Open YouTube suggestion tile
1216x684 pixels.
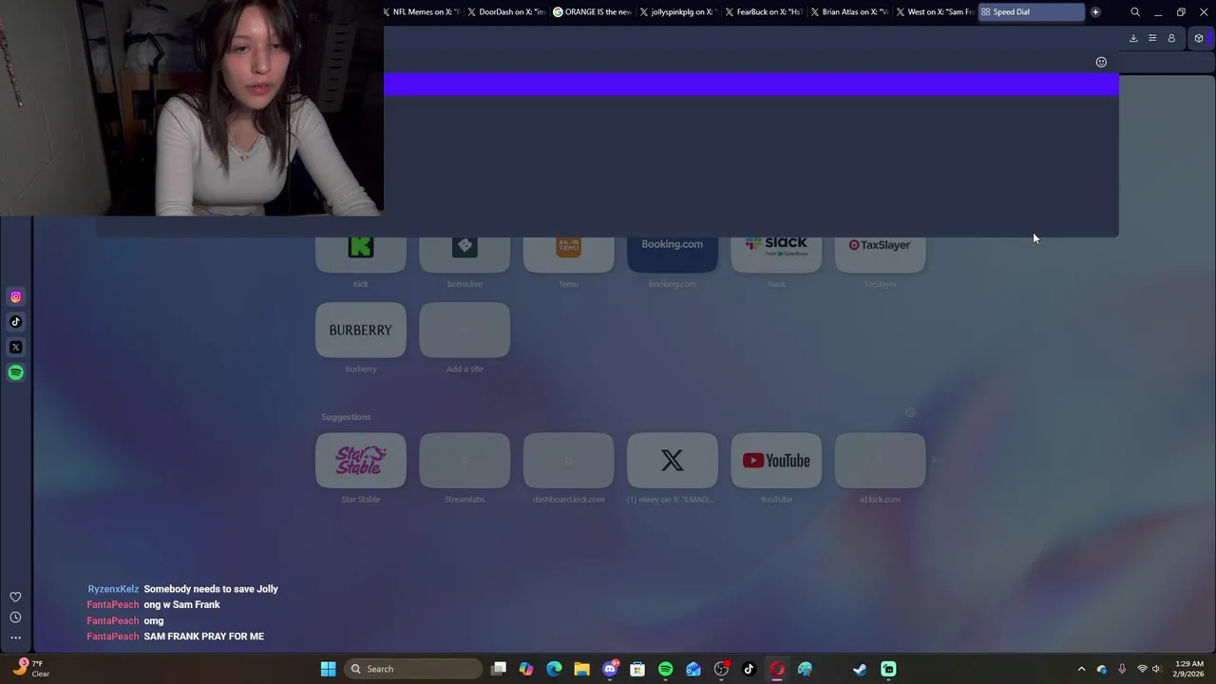pos(776,461)
